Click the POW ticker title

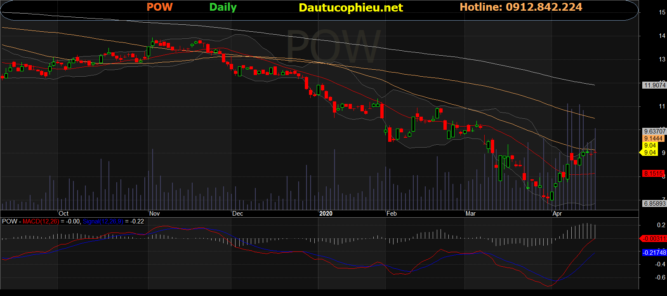click(x=160, y=7)
